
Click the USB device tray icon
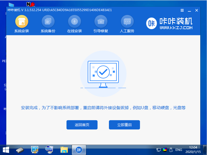pos(171,150)
